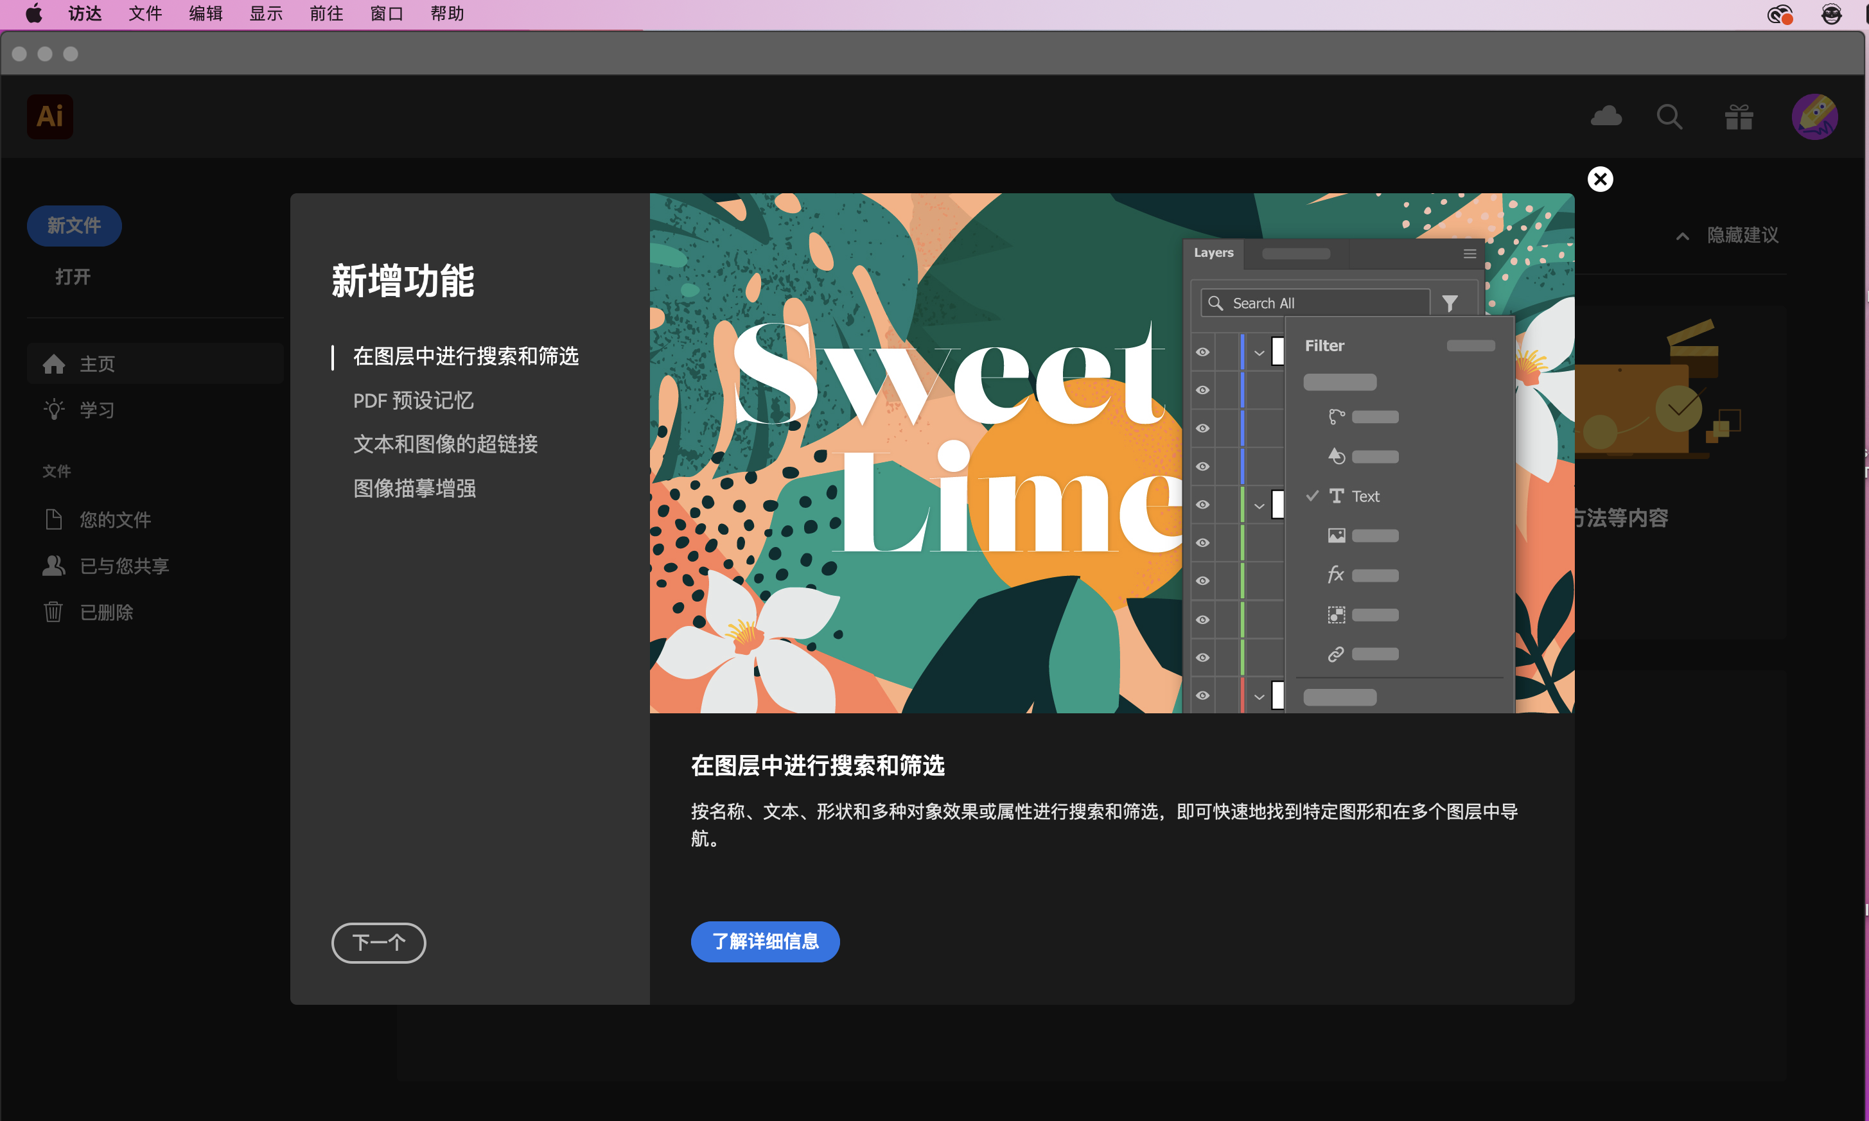The image size is (1869, 1121).
Task: Collapse suggestions via 隐藏建议 chevron
Action: click(x=1682, y=236)
